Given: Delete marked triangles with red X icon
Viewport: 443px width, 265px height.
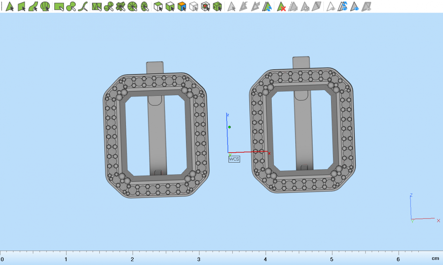Looking at the screenshot, I should click(x=282, y=6).
